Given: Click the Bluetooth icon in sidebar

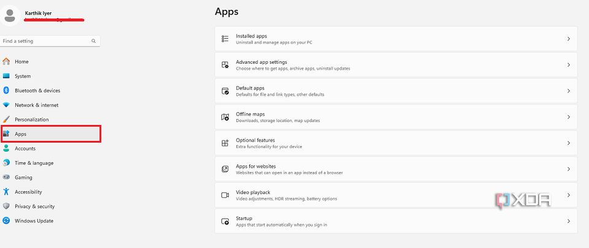Looking at the screenshot, I should 6,90.
